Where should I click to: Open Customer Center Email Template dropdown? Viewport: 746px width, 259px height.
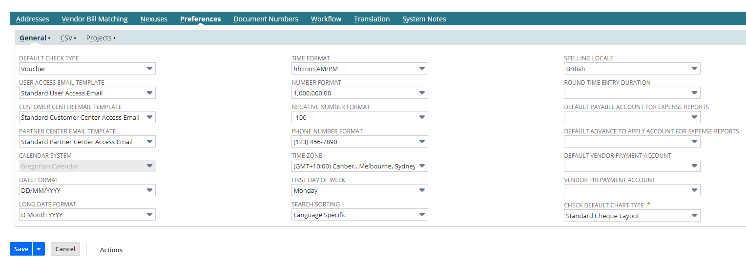[87, 117]
